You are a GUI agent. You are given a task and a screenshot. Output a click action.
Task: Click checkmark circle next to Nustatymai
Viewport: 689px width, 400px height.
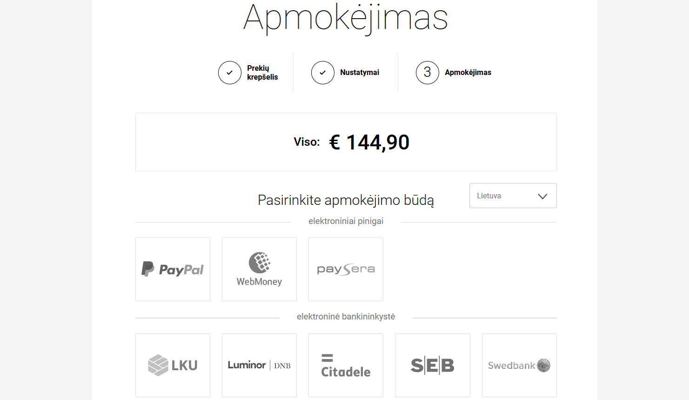click(x=323, y=73)
